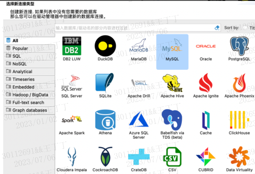Choose the Athena database icon

105,120
